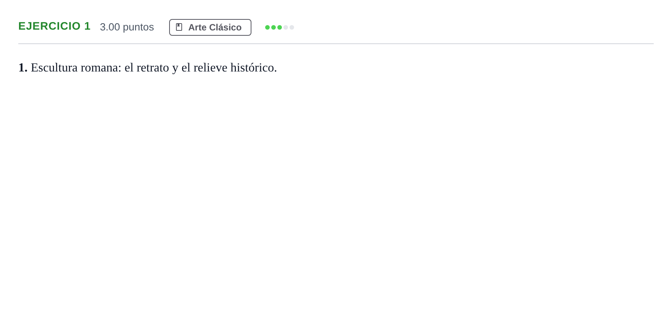
Task: Click the difficulty dots indicator
Action: point(280,27)
